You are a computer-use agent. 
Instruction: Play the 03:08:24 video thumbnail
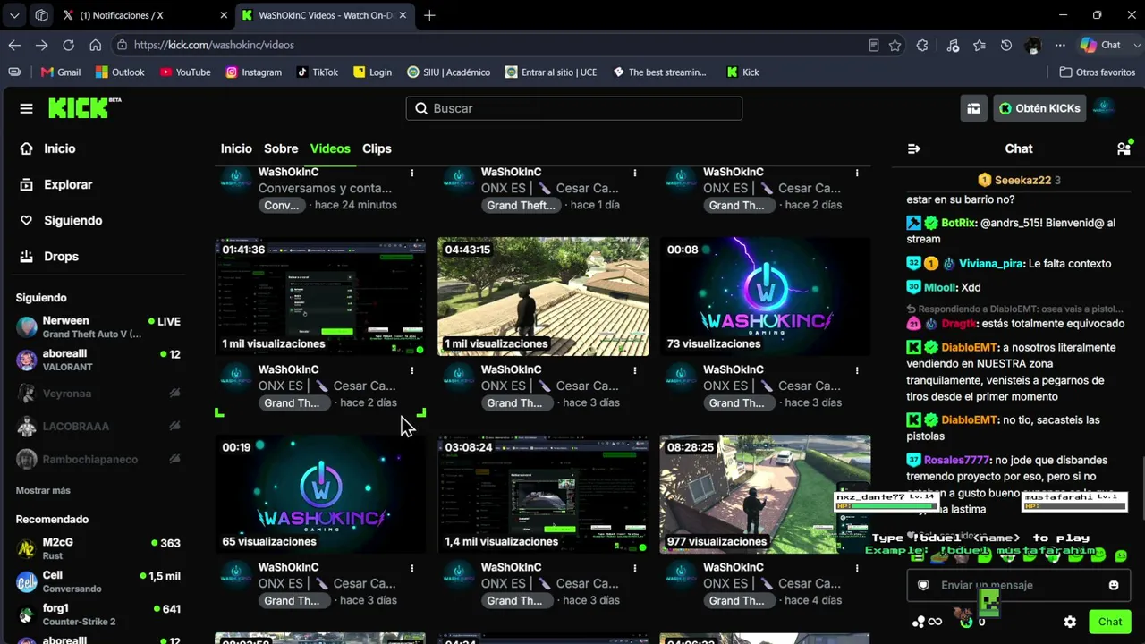coord(543,495)
